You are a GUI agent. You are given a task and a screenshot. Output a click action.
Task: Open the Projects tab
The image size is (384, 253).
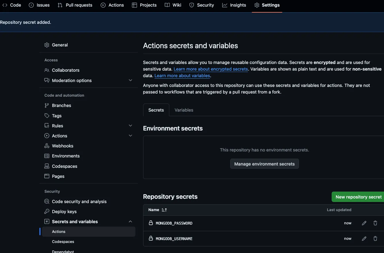click(145, 5)
